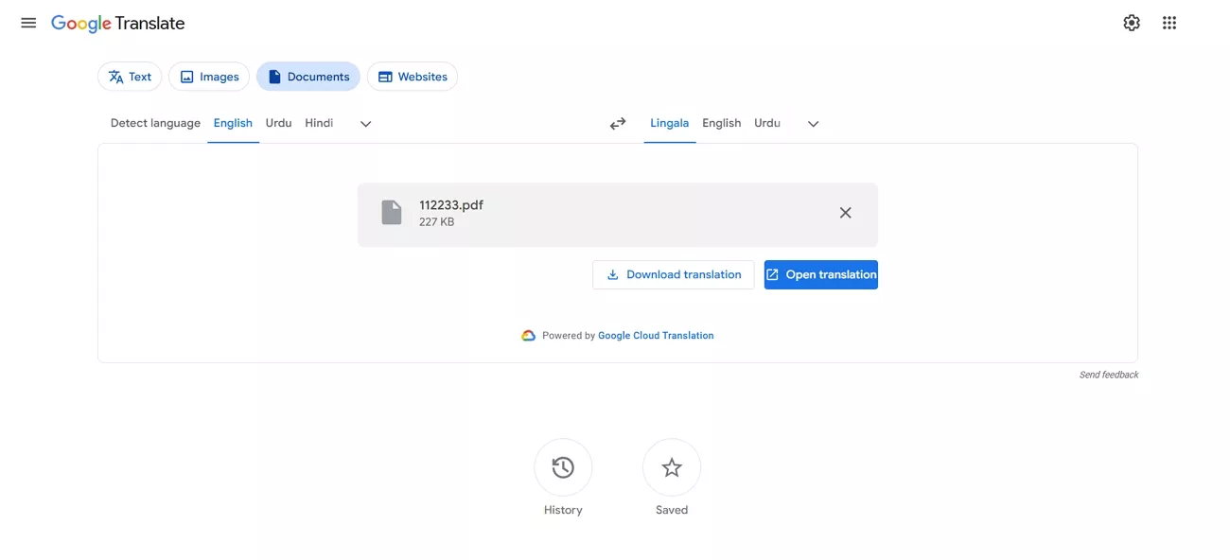1230x560 pixels.
Task: Open Saved translations
Action: (x=672, y=467)
